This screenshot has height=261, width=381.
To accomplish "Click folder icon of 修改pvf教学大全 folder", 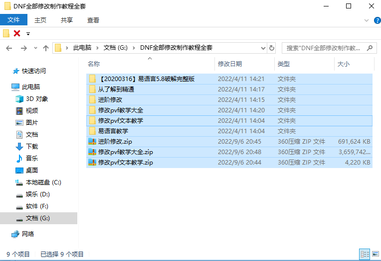I will click(x=92, y=110).
